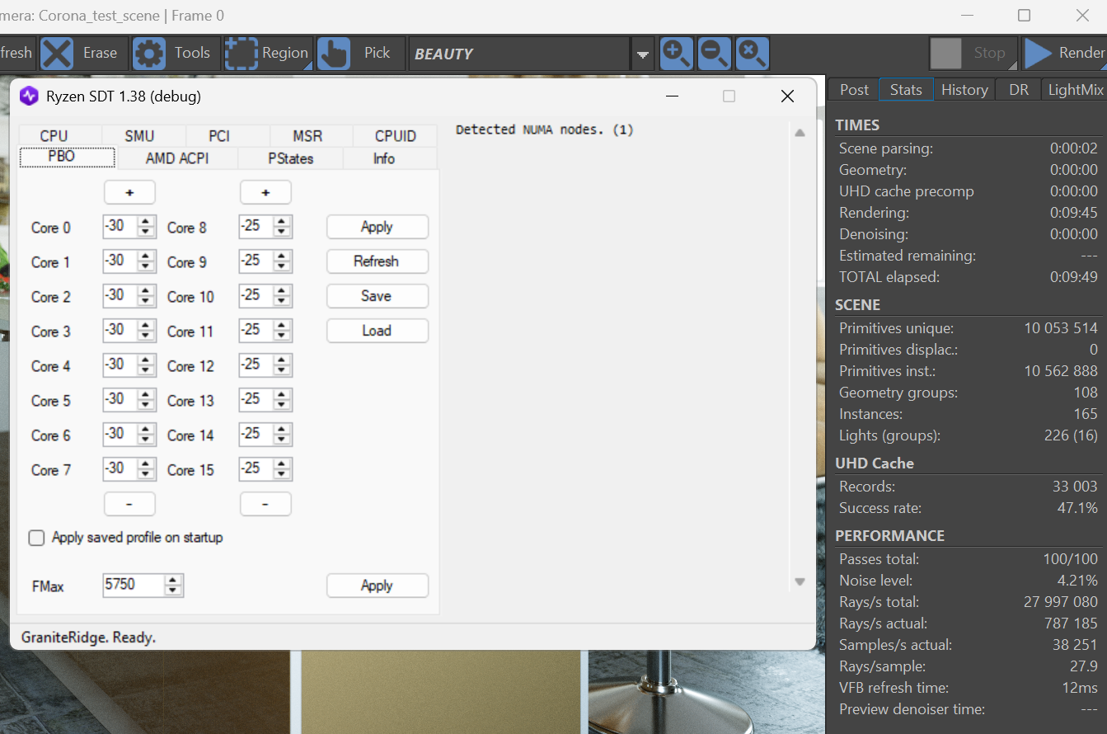Activate the Pick hand icon
Image resolution: width=1107 pixels, height=734 pixels.
point(334,53)
